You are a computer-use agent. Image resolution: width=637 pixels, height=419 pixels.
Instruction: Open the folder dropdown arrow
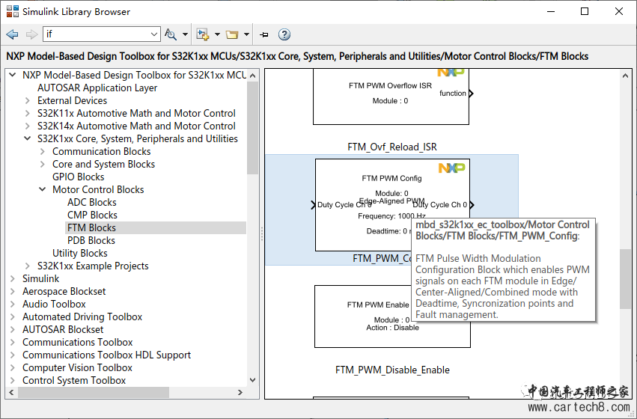point(246,34)
